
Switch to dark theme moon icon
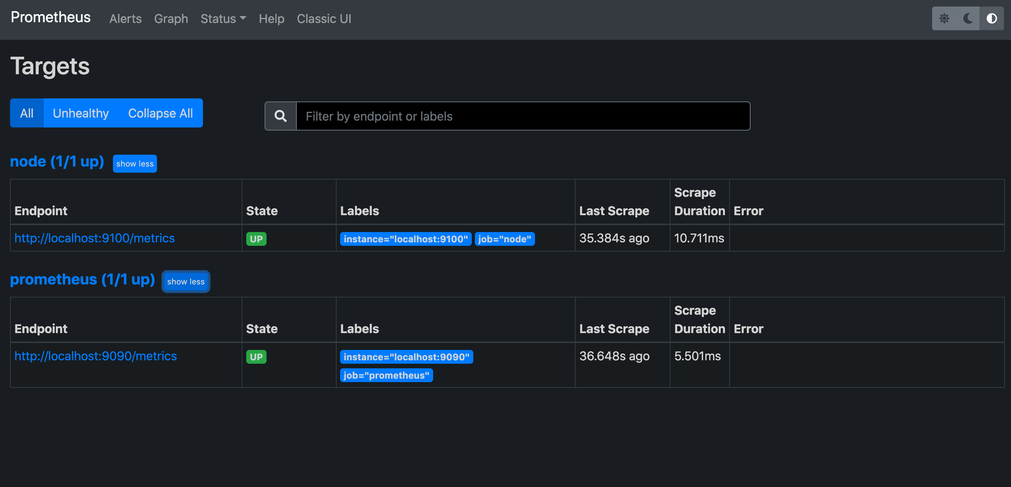coord(968,18)
